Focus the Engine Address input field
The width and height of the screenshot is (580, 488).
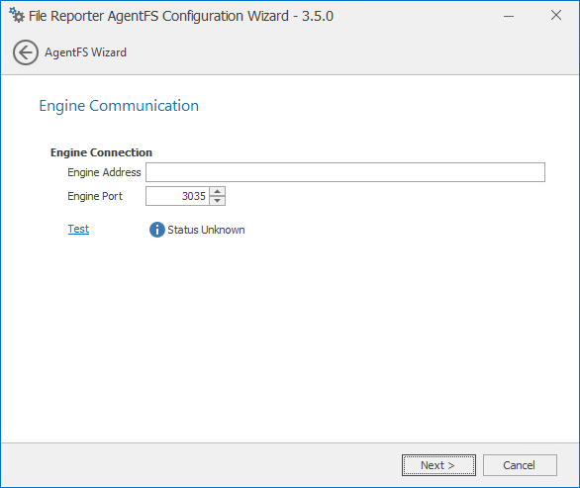coord(345,172)
